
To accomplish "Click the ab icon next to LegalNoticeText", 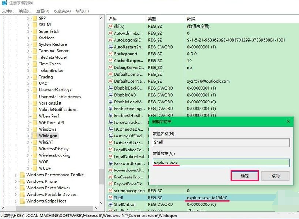I will coord(111,156).
